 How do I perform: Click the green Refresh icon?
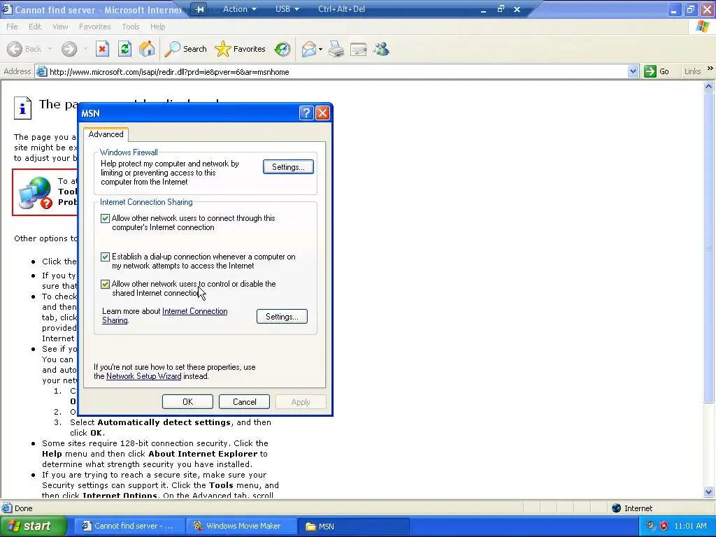[124, 49]
